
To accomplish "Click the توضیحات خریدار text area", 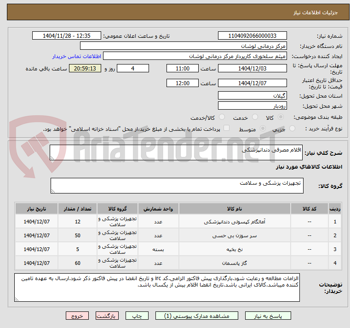I will coord(157,287).
